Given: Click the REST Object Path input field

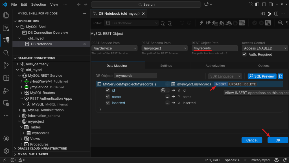Looking at the screenshot, I should (215, 48).
